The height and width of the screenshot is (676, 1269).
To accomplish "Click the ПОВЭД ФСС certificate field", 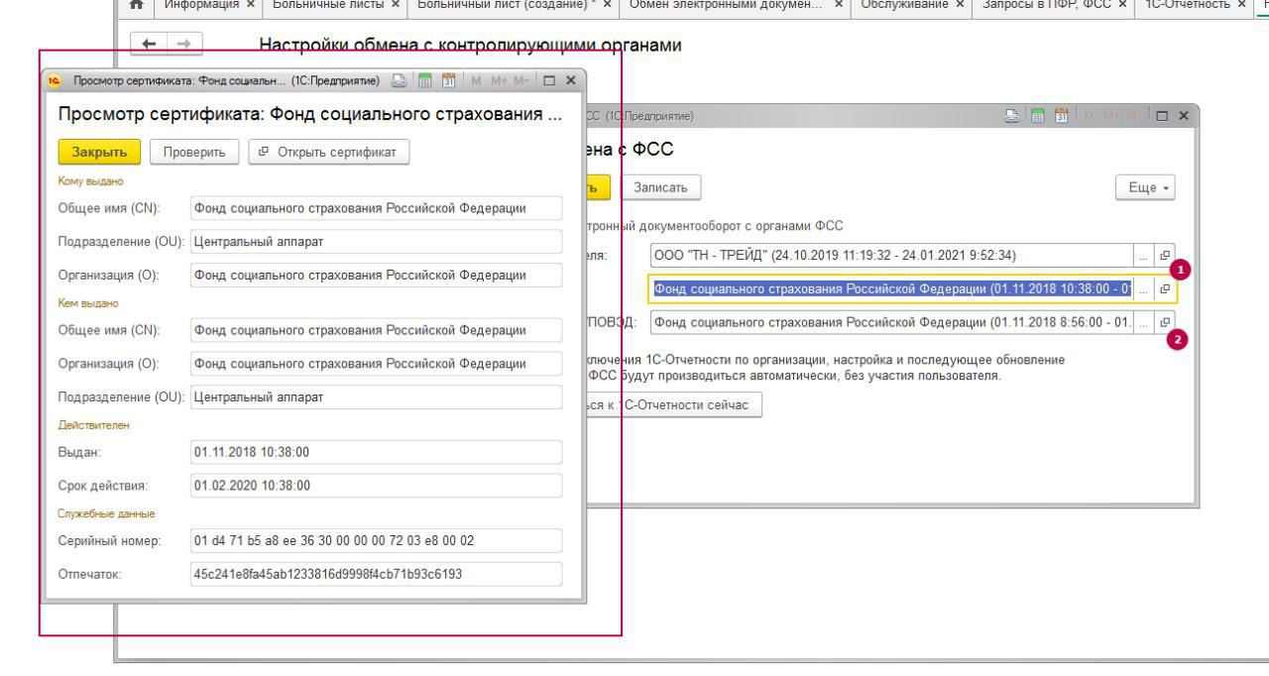I will [x=892, y=322].
